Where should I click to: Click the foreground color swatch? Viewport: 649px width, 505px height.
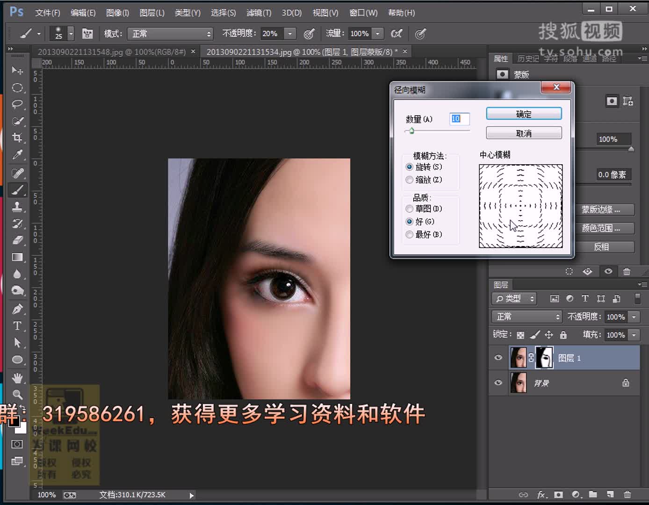pyautogui.click(x=14, y=421)
